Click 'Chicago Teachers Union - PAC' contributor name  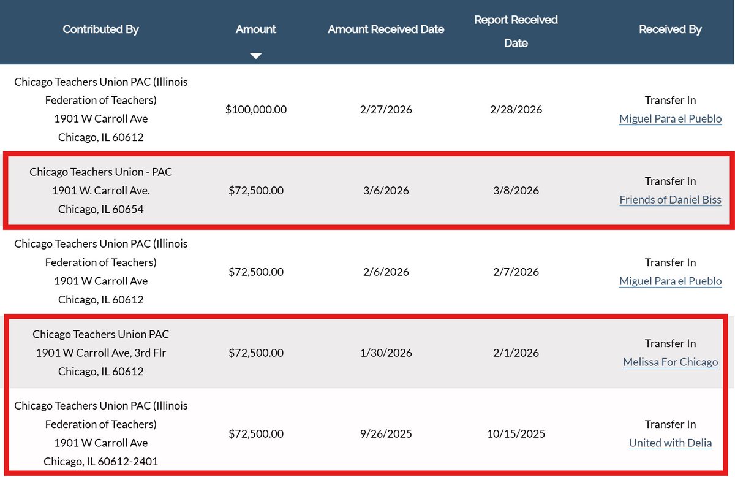101,172
